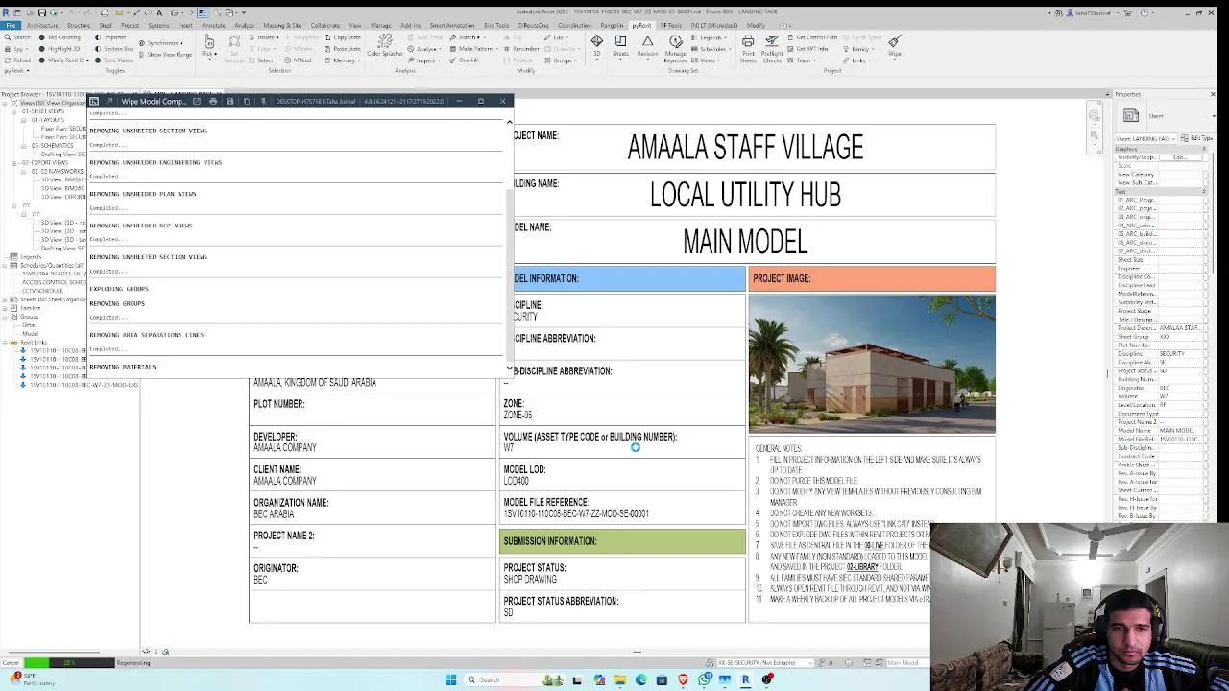
Task: Open the Sheets tool in Drawing Set
Action: [x=620, y=45]
